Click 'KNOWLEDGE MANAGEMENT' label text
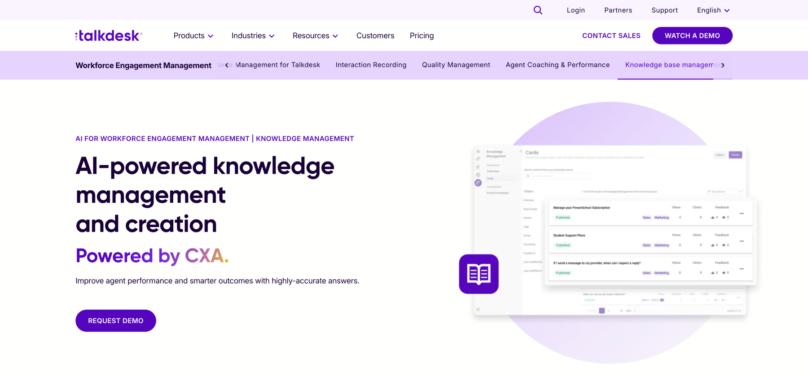This screenshot has height=377, width=808. (x=305, y=139)
